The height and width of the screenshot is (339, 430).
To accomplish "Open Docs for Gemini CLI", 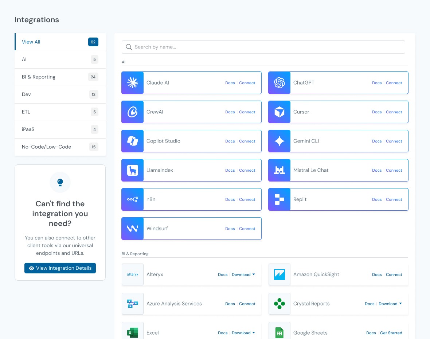I will [377, 141].
